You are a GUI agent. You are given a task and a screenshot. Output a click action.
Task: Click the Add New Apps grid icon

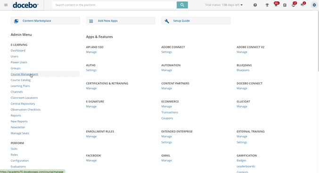(x=91, y=21)
